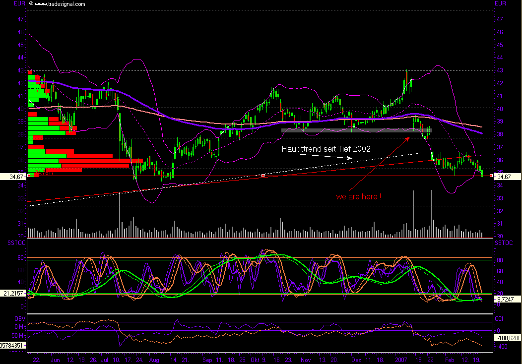Click the gray support zone rectangle

356,130
